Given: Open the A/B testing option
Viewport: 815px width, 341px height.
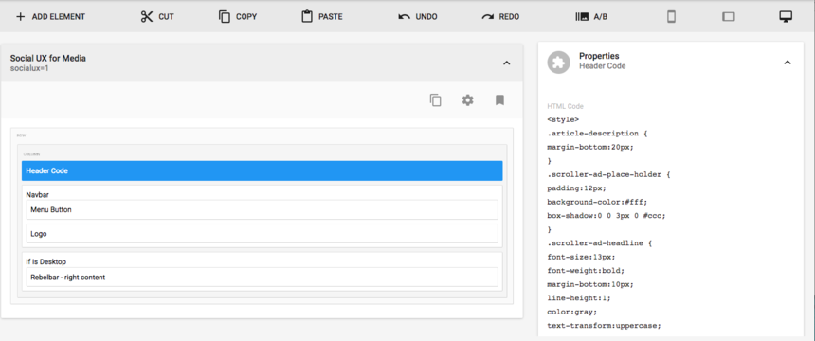Looking at the screenshot, I should pos(591,17).
